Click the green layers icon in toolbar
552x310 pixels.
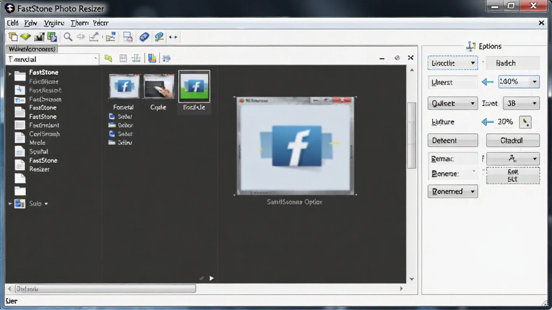pos(25,37)
